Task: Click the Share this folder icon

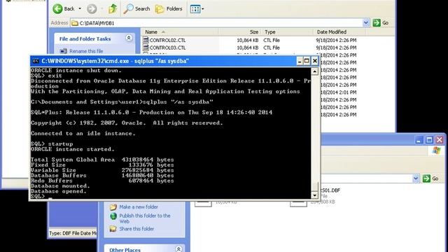Action: coord(113,229)
